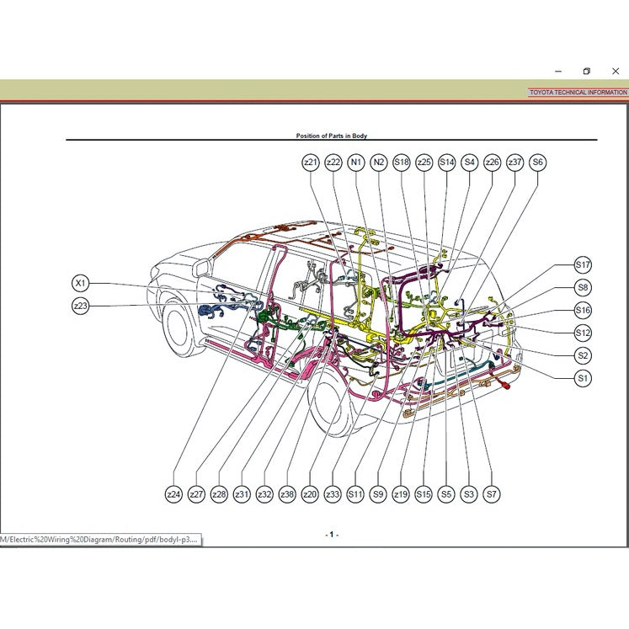Viewport: 629px width, 629px height.
Task: Select the S17 callout on right
Action: coord(583,265)
